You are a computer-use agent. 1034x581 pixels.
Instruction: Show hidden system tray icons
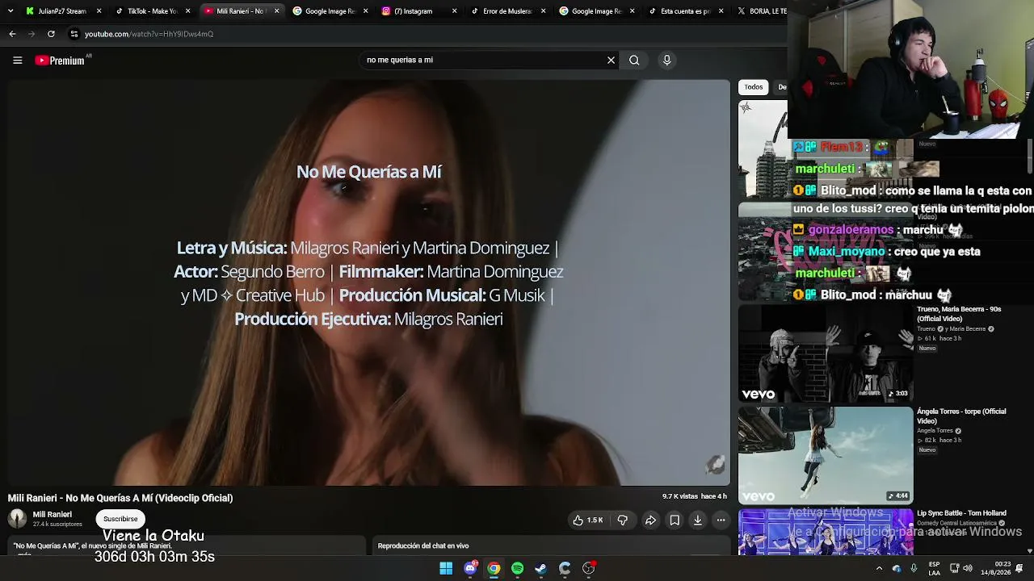pos(879,568)
